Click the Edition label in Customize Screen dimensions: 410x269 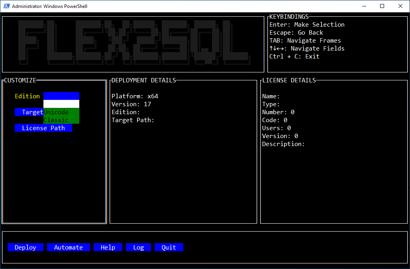(27, 96)
